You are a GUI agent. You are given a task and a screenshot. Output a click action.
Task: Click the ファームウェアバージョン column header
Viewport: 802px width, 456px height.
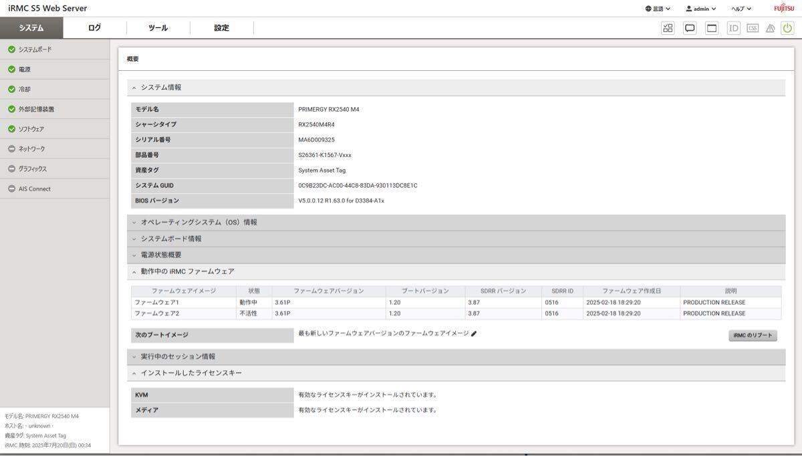329,291
